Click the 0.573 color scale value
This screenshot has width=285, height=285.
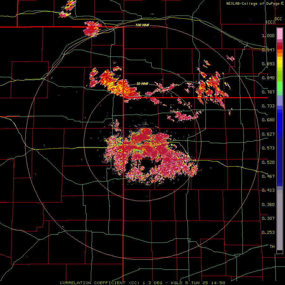coord(268,148)
